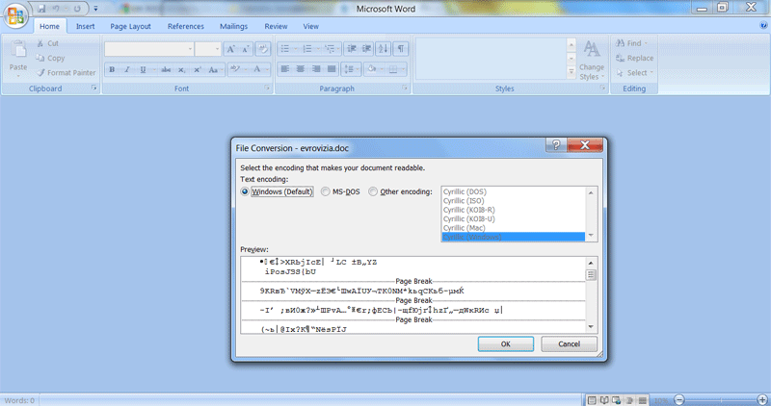This screenshot has width=771, height=406.
Task: Activate the Format Painter
Action: (66, 73)
